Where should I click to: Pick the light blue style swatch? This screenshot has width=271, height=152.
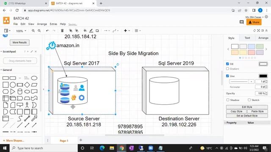pos(251,46)
